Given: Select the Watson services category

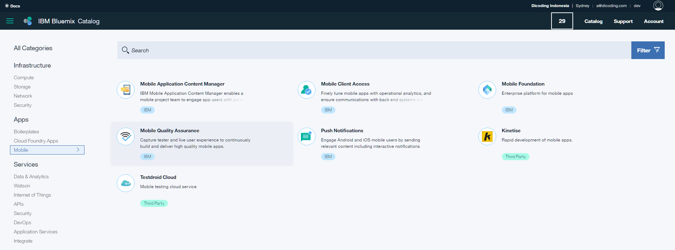Looking at the screenshot, I should [x=22, y=186].
